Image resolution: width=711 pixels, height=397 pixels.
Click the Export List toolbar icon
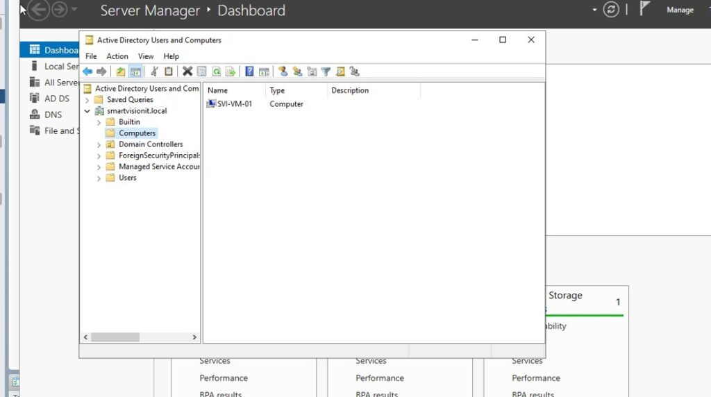(x=231, y=71)
